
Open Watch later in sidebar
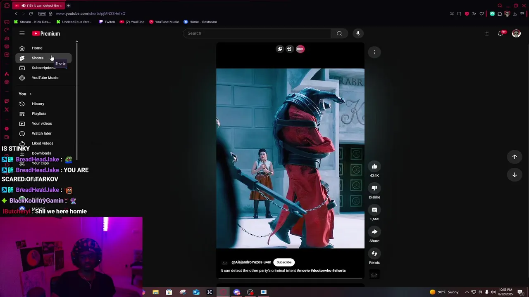[x=43, y=134]
